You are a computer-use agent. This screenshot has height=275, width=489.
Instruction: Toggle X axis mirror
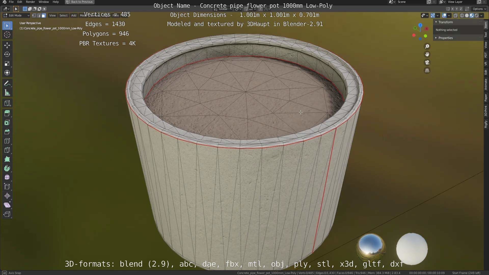[452, 9]
